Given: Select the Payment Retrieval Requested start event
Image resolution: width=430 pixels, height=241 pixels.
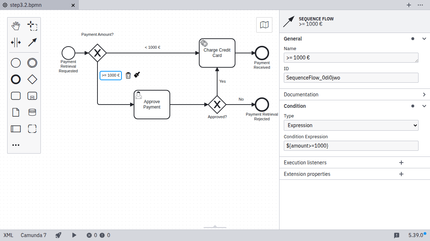Looking at the screenshot, I should pos(68,53).
